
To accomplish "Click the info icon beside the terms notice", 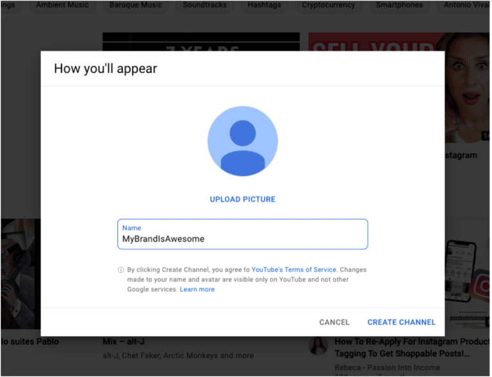I will (120, 270).
